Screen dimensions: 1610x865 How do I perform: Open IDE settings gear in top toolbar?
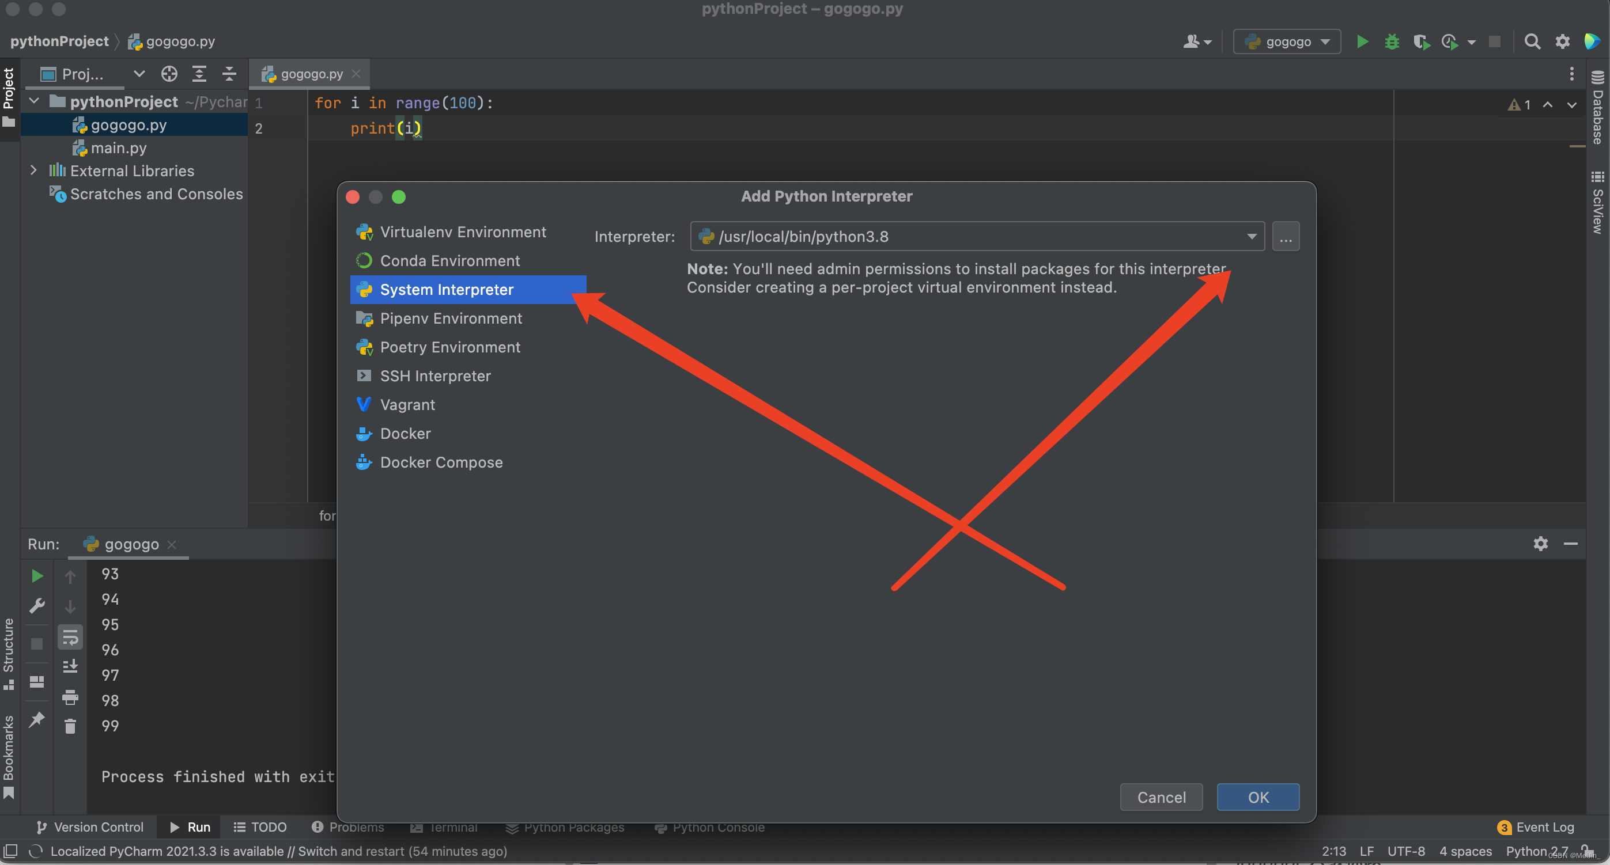(1563, 42)
